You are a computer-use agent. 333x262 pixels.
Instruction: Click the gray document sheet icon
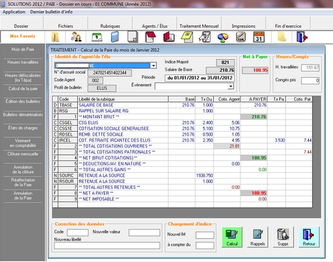click(x=133, y=37)
